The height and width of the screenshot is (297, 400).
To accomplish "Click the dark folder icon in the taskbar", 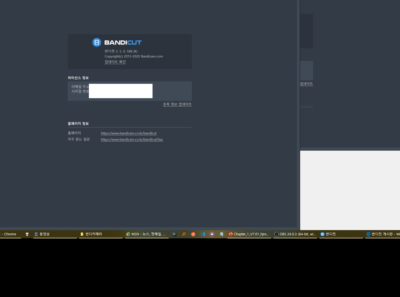I will point(174,234).
